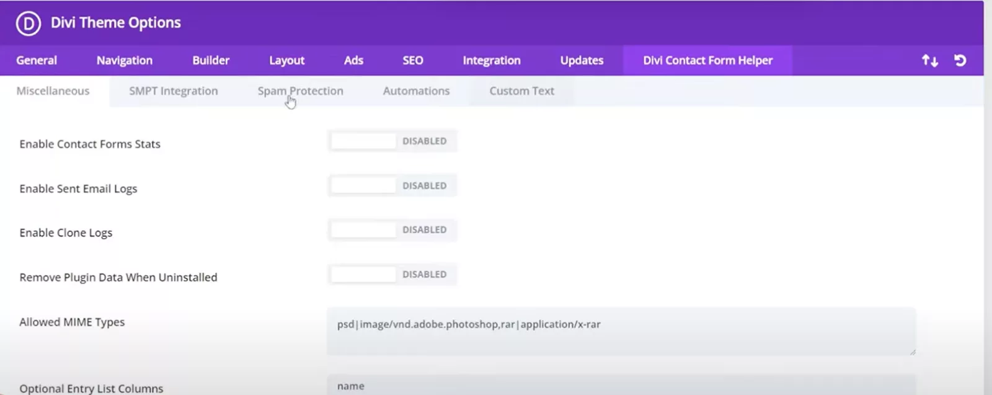Screen dimensions: 992x395
Task: Click the Enable Clone Logs label
Action: click(x=66, y=233)
